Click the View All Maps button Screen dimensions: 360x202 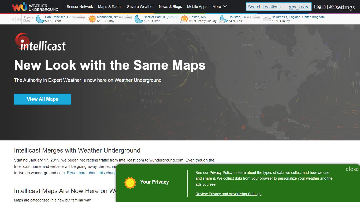tap(42, 99)
